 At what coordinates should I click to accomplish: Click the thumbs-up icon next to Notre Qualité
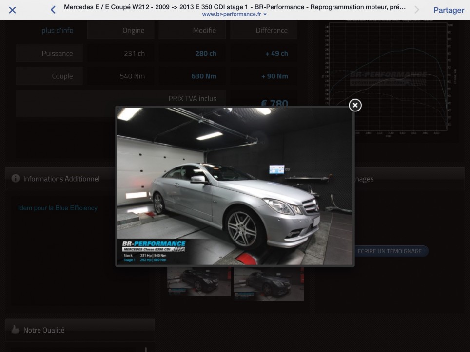15,330
